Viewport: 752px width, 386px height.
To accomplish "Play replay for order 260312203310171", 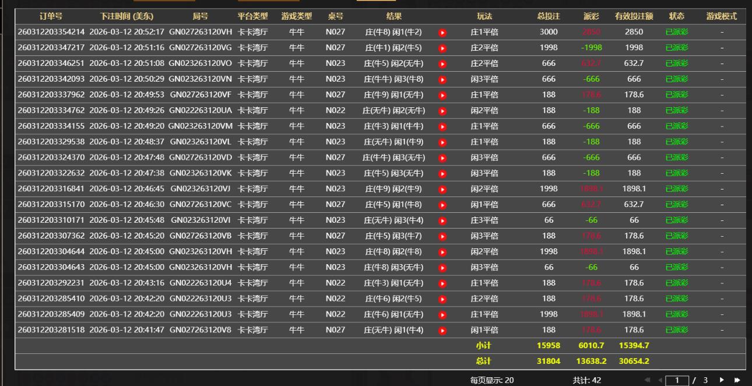I will [442, 220].
